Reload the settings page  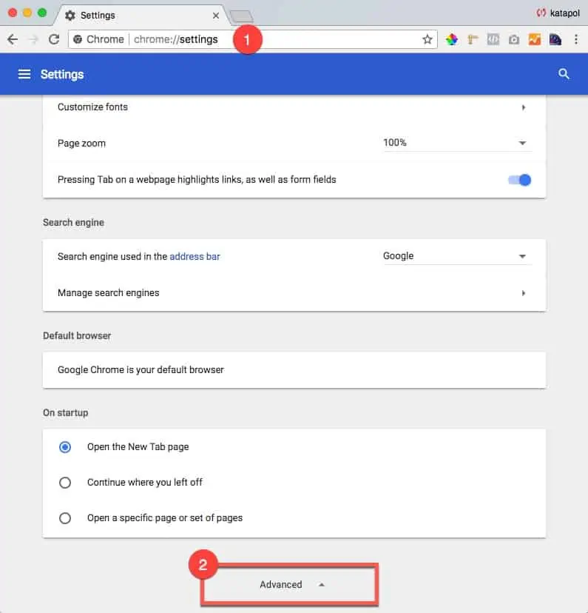click(54, 39)
